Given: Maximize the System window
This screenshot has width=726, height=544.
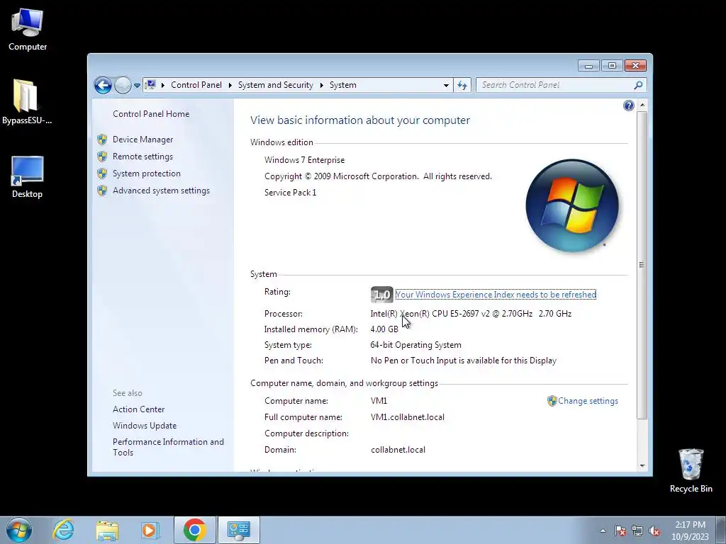Looking at the screenshot, I should [x=612, y=66].
